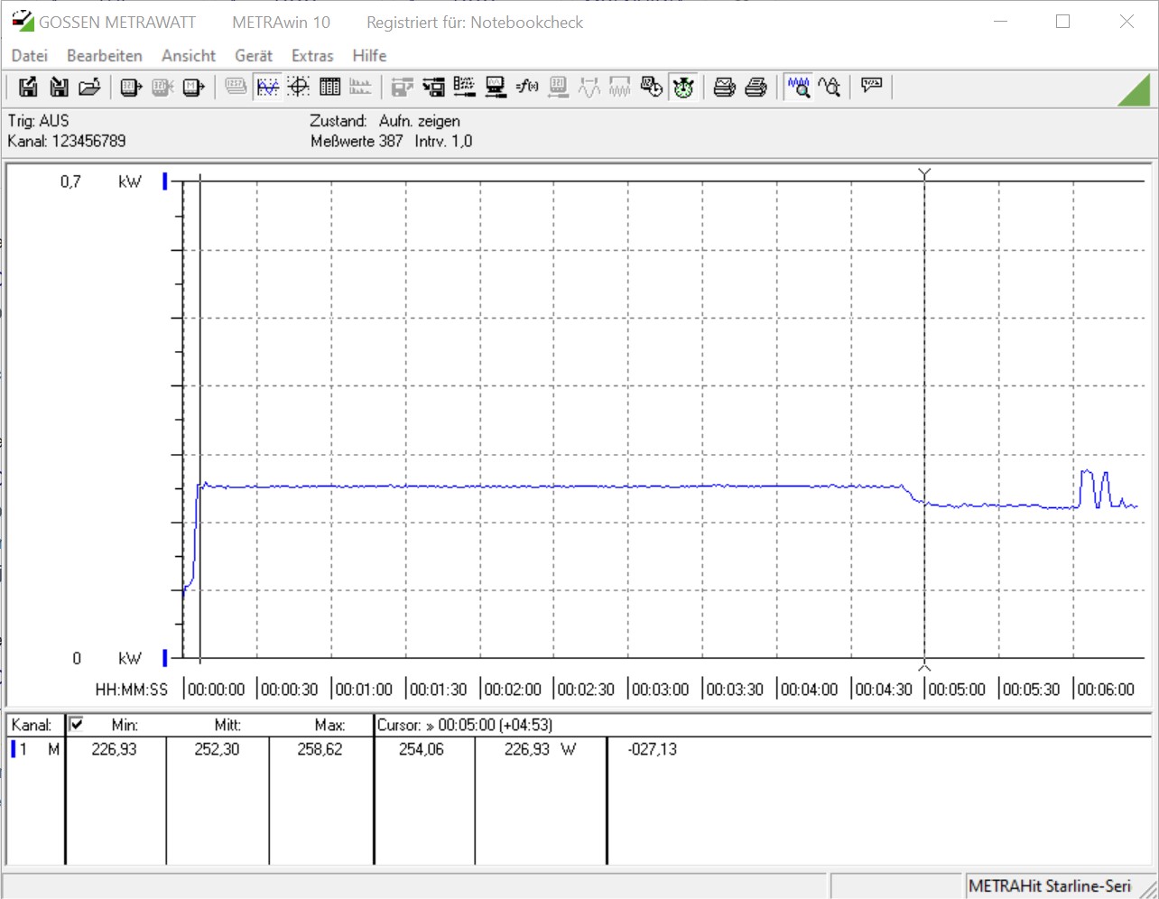Click the crosshair XY display icon
Image resolution: width=1159 pixels, height=899 pixels.
[x=299, y=87]
